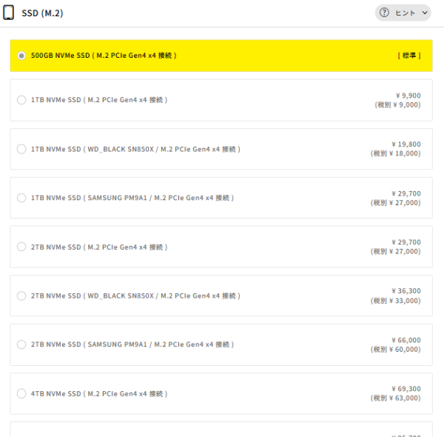The width and height of the screenshot is (444, 437).
Task: Click the yellow highlighted 標準 label
Action: [409, 56]
